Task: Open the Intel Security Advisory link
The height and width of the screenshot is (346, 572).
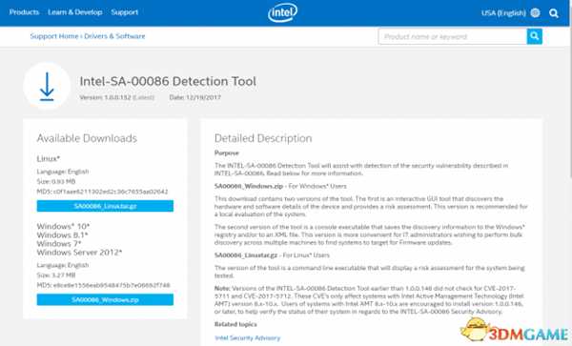Action: coord(248,338)
